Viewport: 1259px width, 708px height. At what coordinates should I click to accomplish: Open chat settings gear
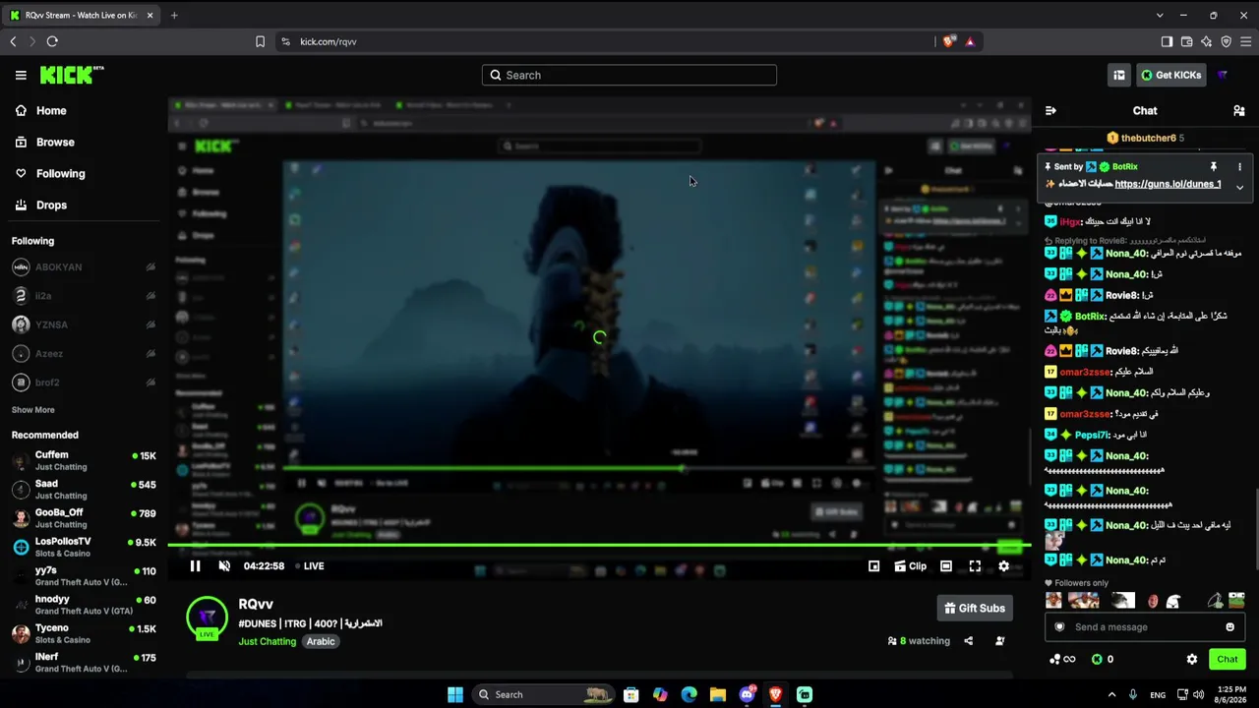pyautogui.click(x=1192, y=659)
